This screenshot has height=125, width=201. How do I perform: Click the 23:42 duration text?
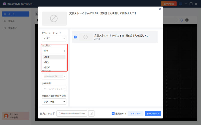pyautogui.click(x=97, y=39)
